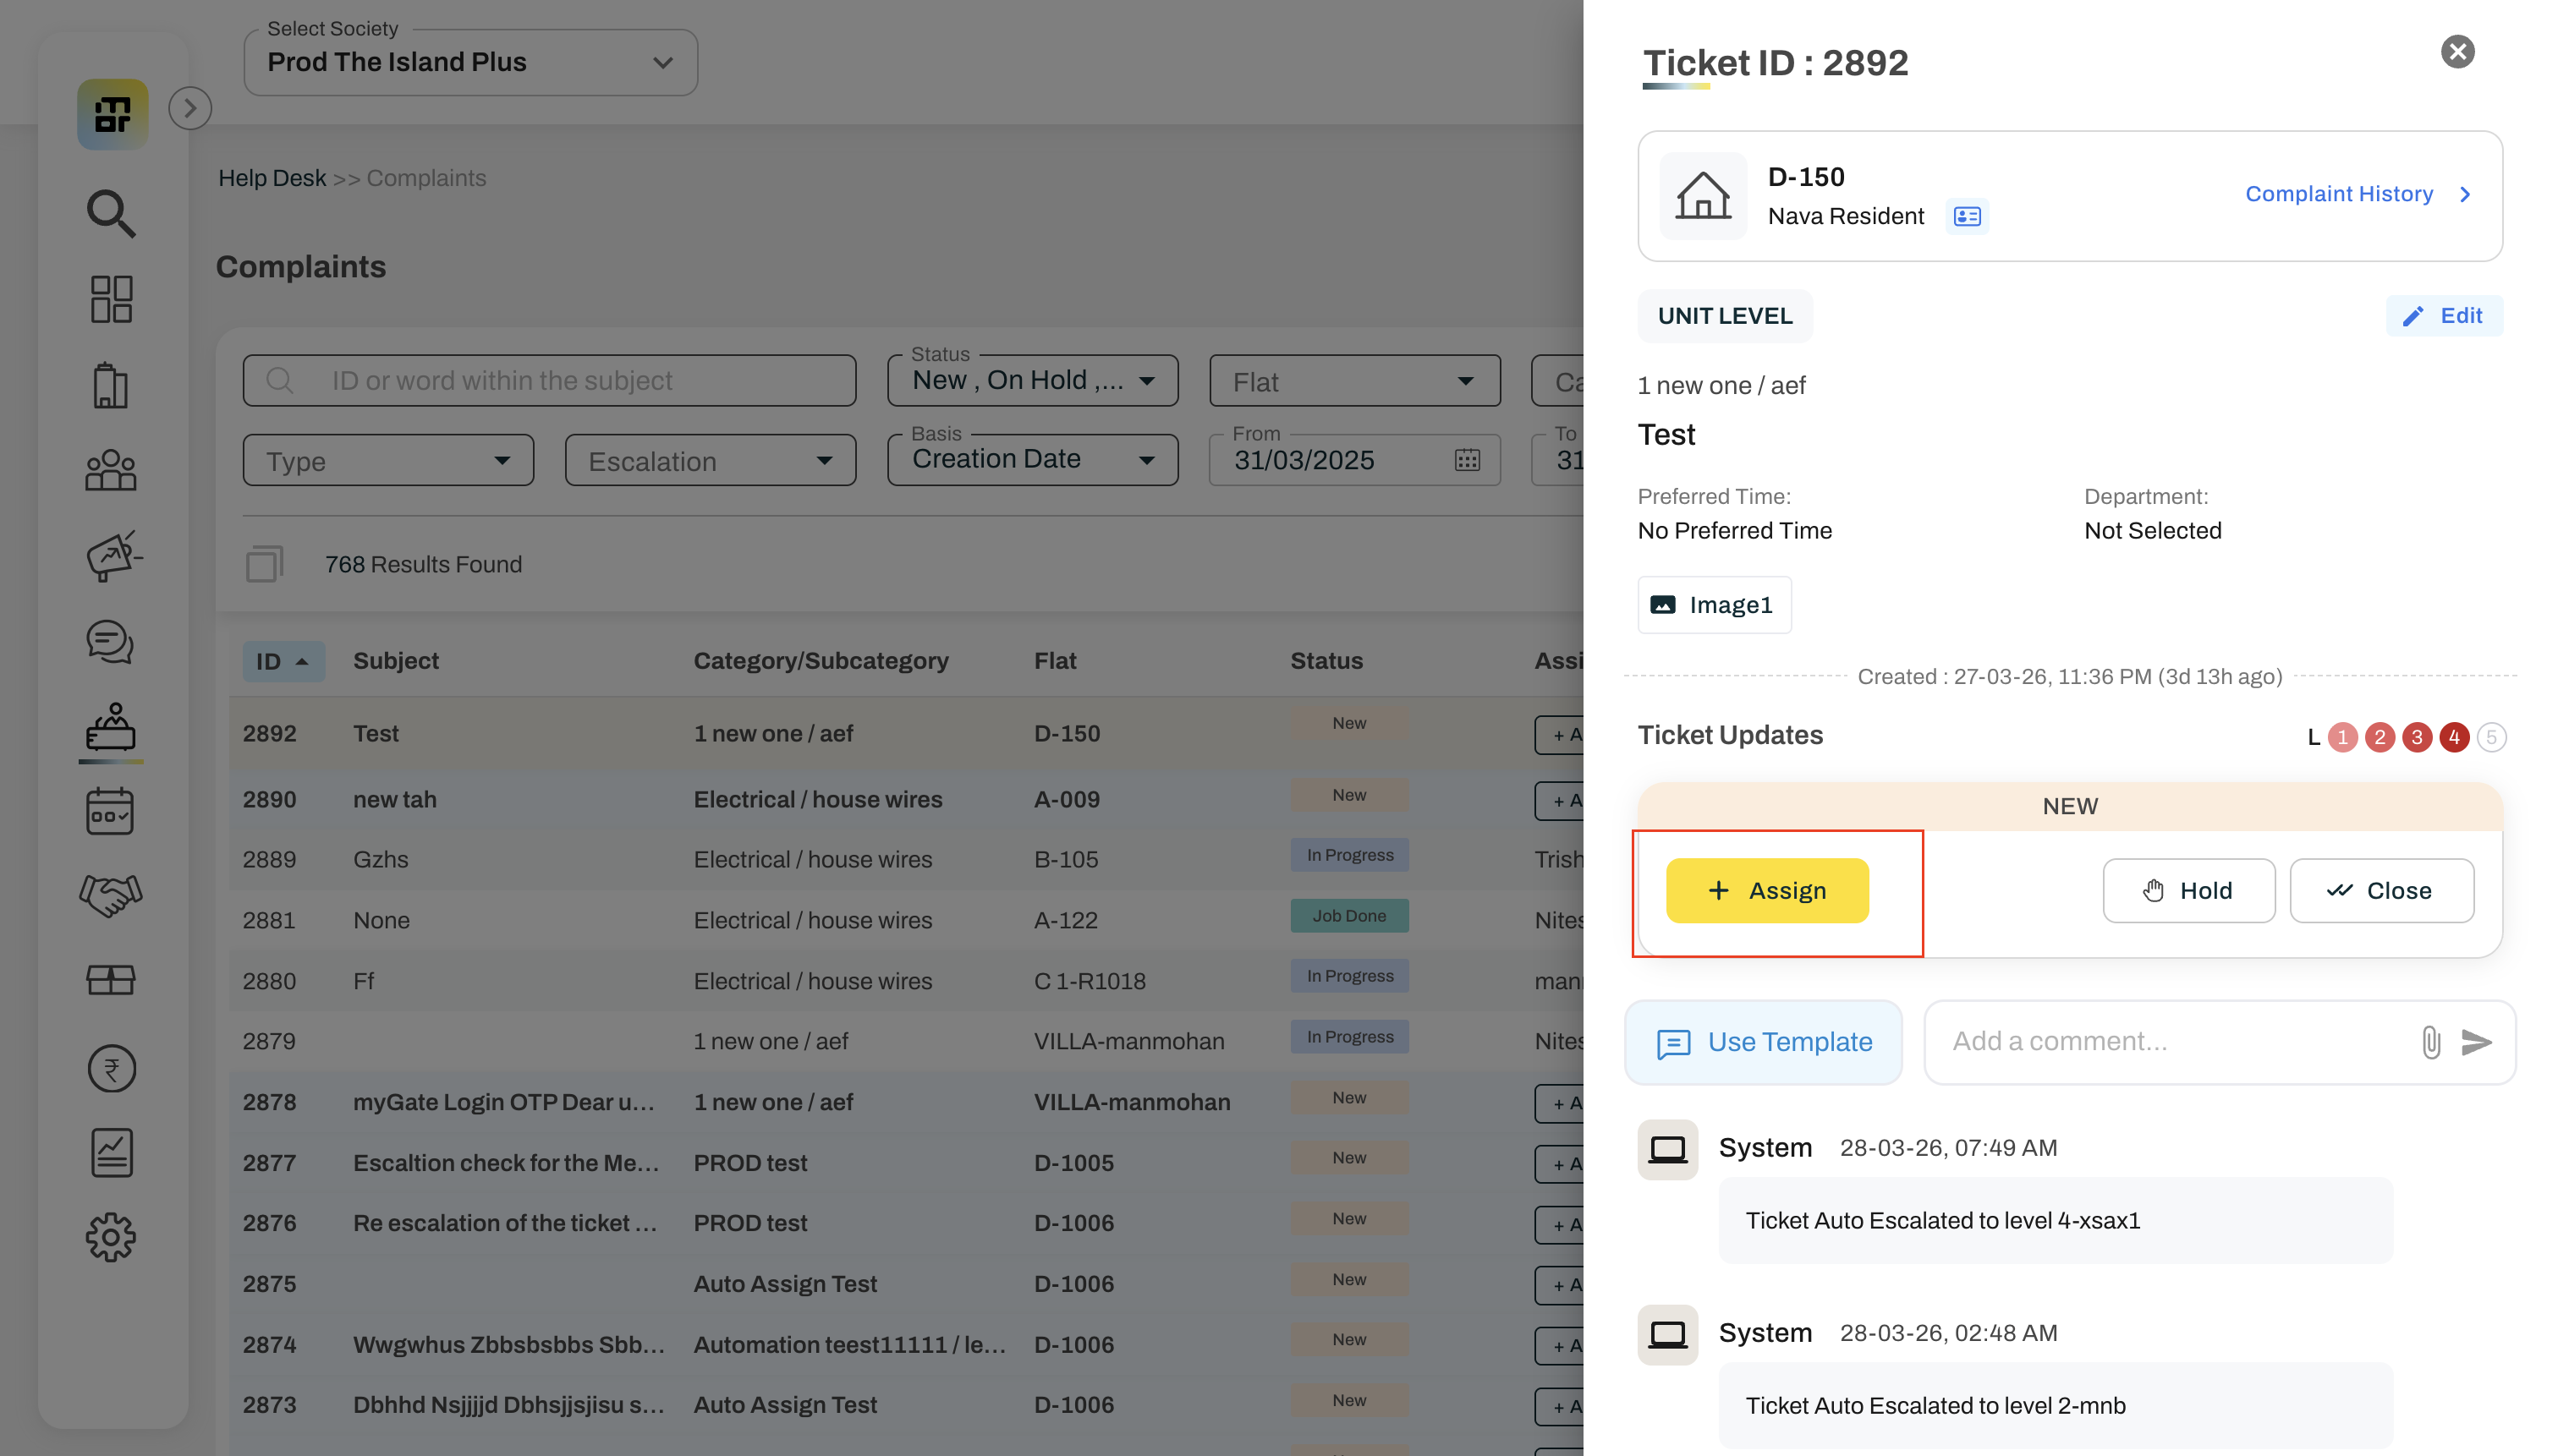The height and width of the screenshot is (1456, 2558).
Task: Select escalation level 5 circle
Action: coord(2491,738)
